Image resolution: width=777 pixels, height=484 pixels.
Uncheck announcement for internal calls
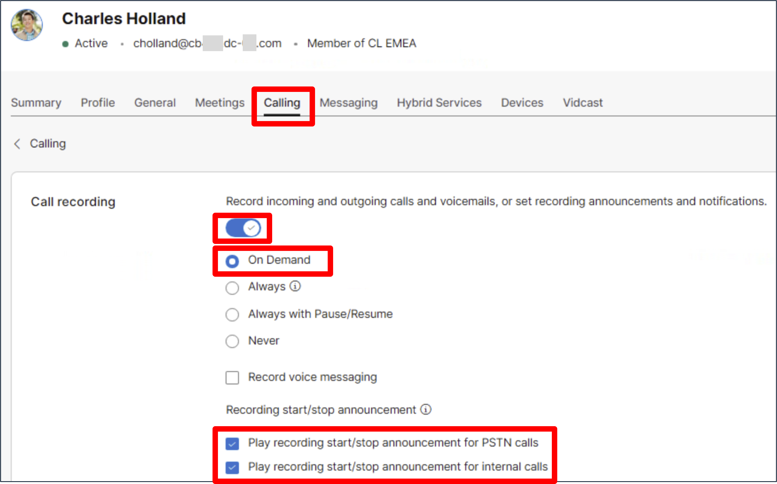[232, 467]
